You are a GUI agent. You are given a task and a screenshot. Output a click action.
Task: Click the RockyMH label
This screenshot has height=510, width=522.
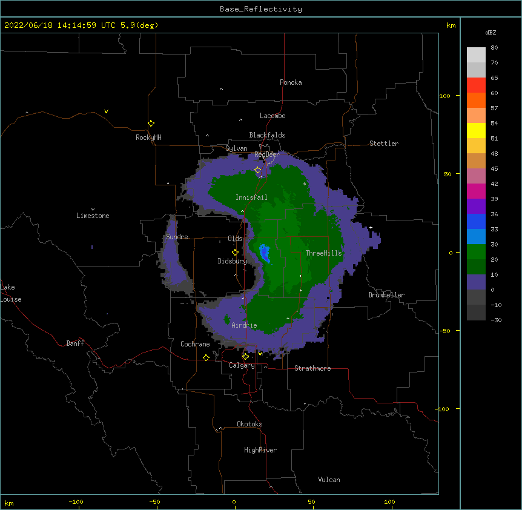click(148, 137)
